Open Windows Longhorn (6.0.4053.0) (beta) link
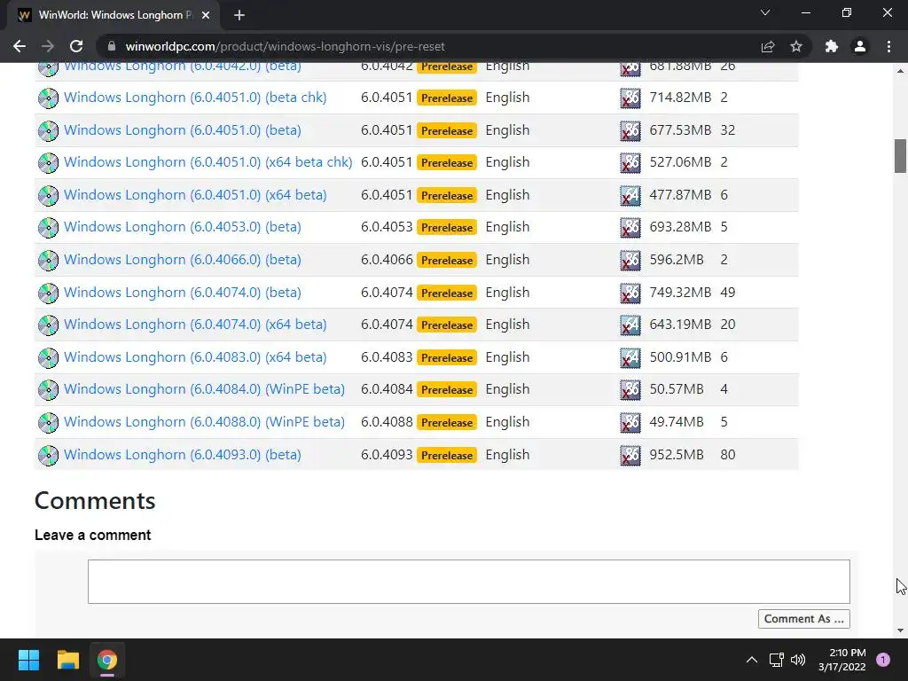 coord(183,227)
